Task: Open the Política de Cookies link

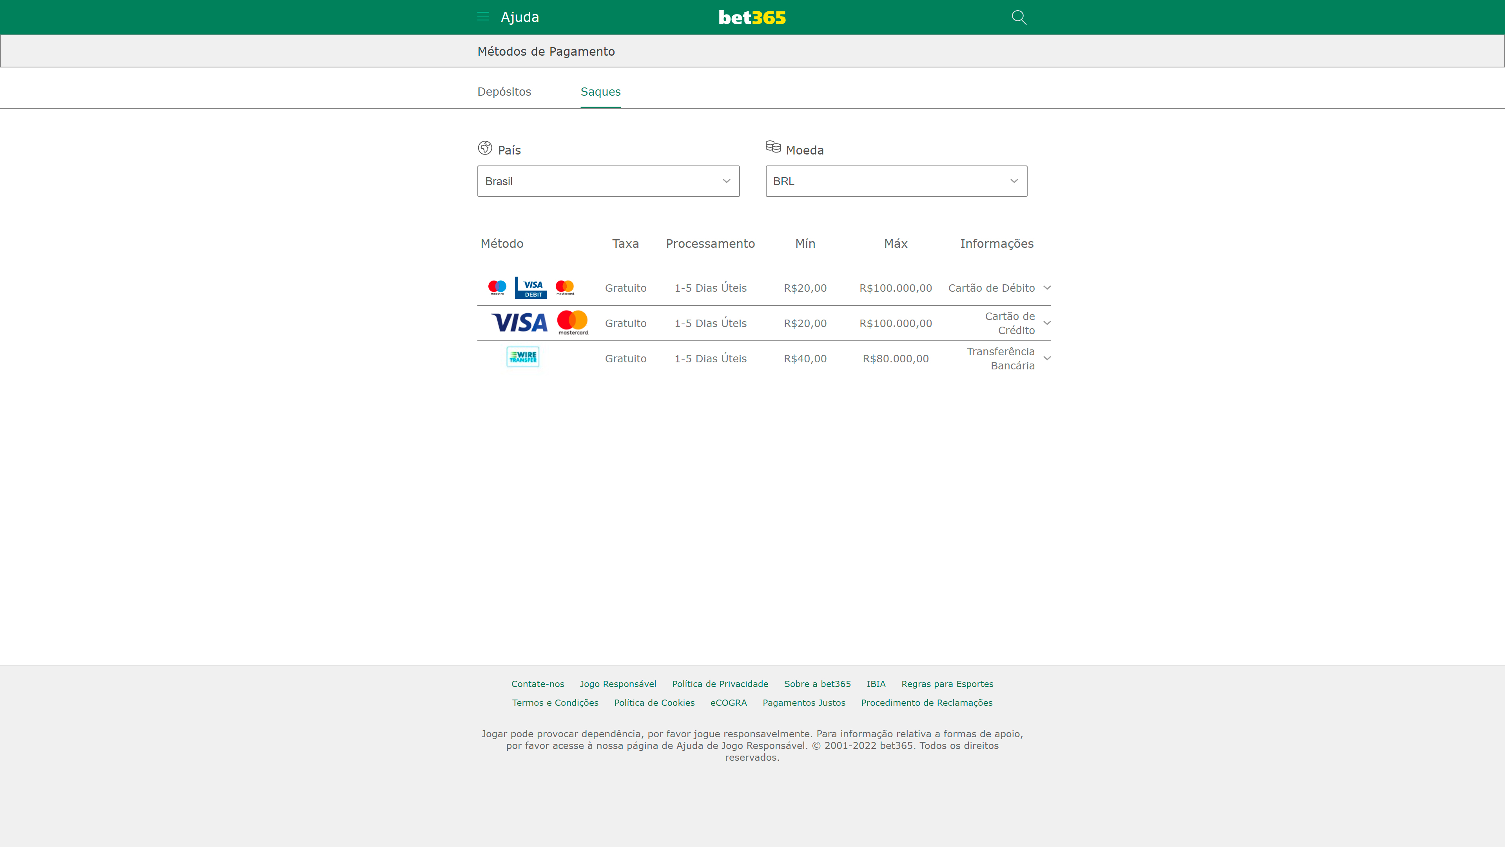Action: pos(655,703)
